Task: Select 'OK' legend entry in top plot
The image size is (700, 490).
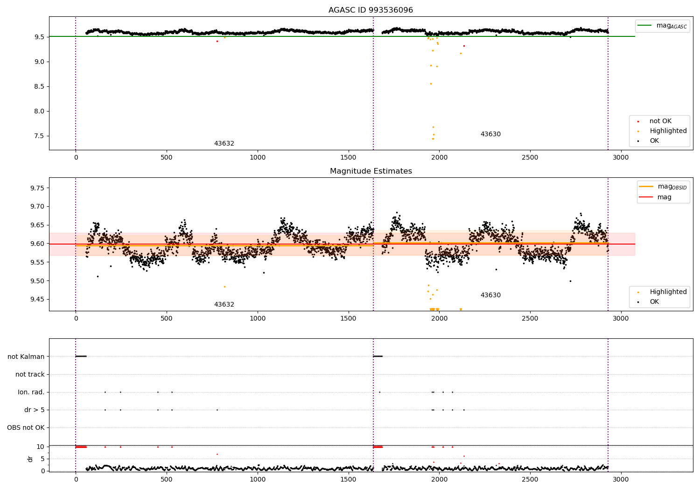Action: point(654,141)
